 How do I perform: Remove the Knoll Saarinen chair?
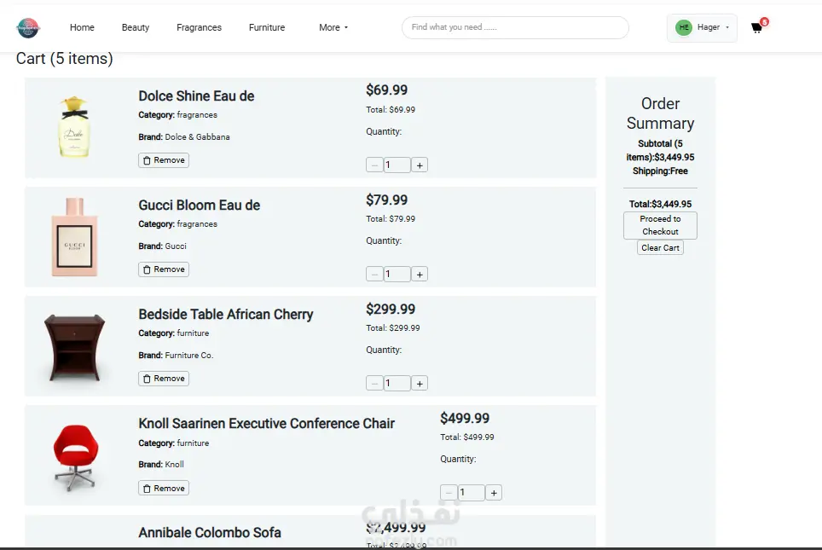coord(164,488)
